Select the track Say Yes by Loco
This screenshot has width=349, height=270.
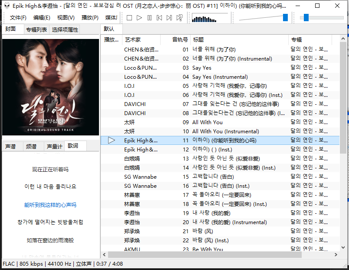(x=202, y=67)
